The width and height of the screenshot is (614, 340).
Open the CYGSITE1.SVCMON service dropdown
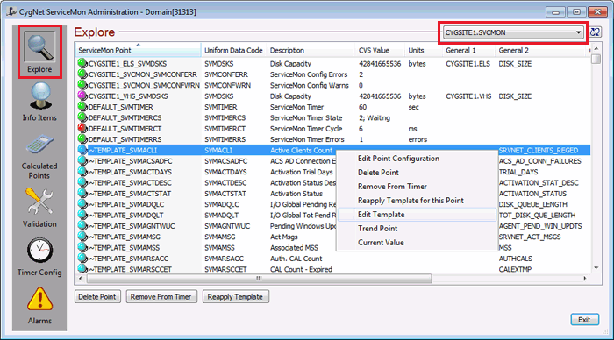pos(513,32)
